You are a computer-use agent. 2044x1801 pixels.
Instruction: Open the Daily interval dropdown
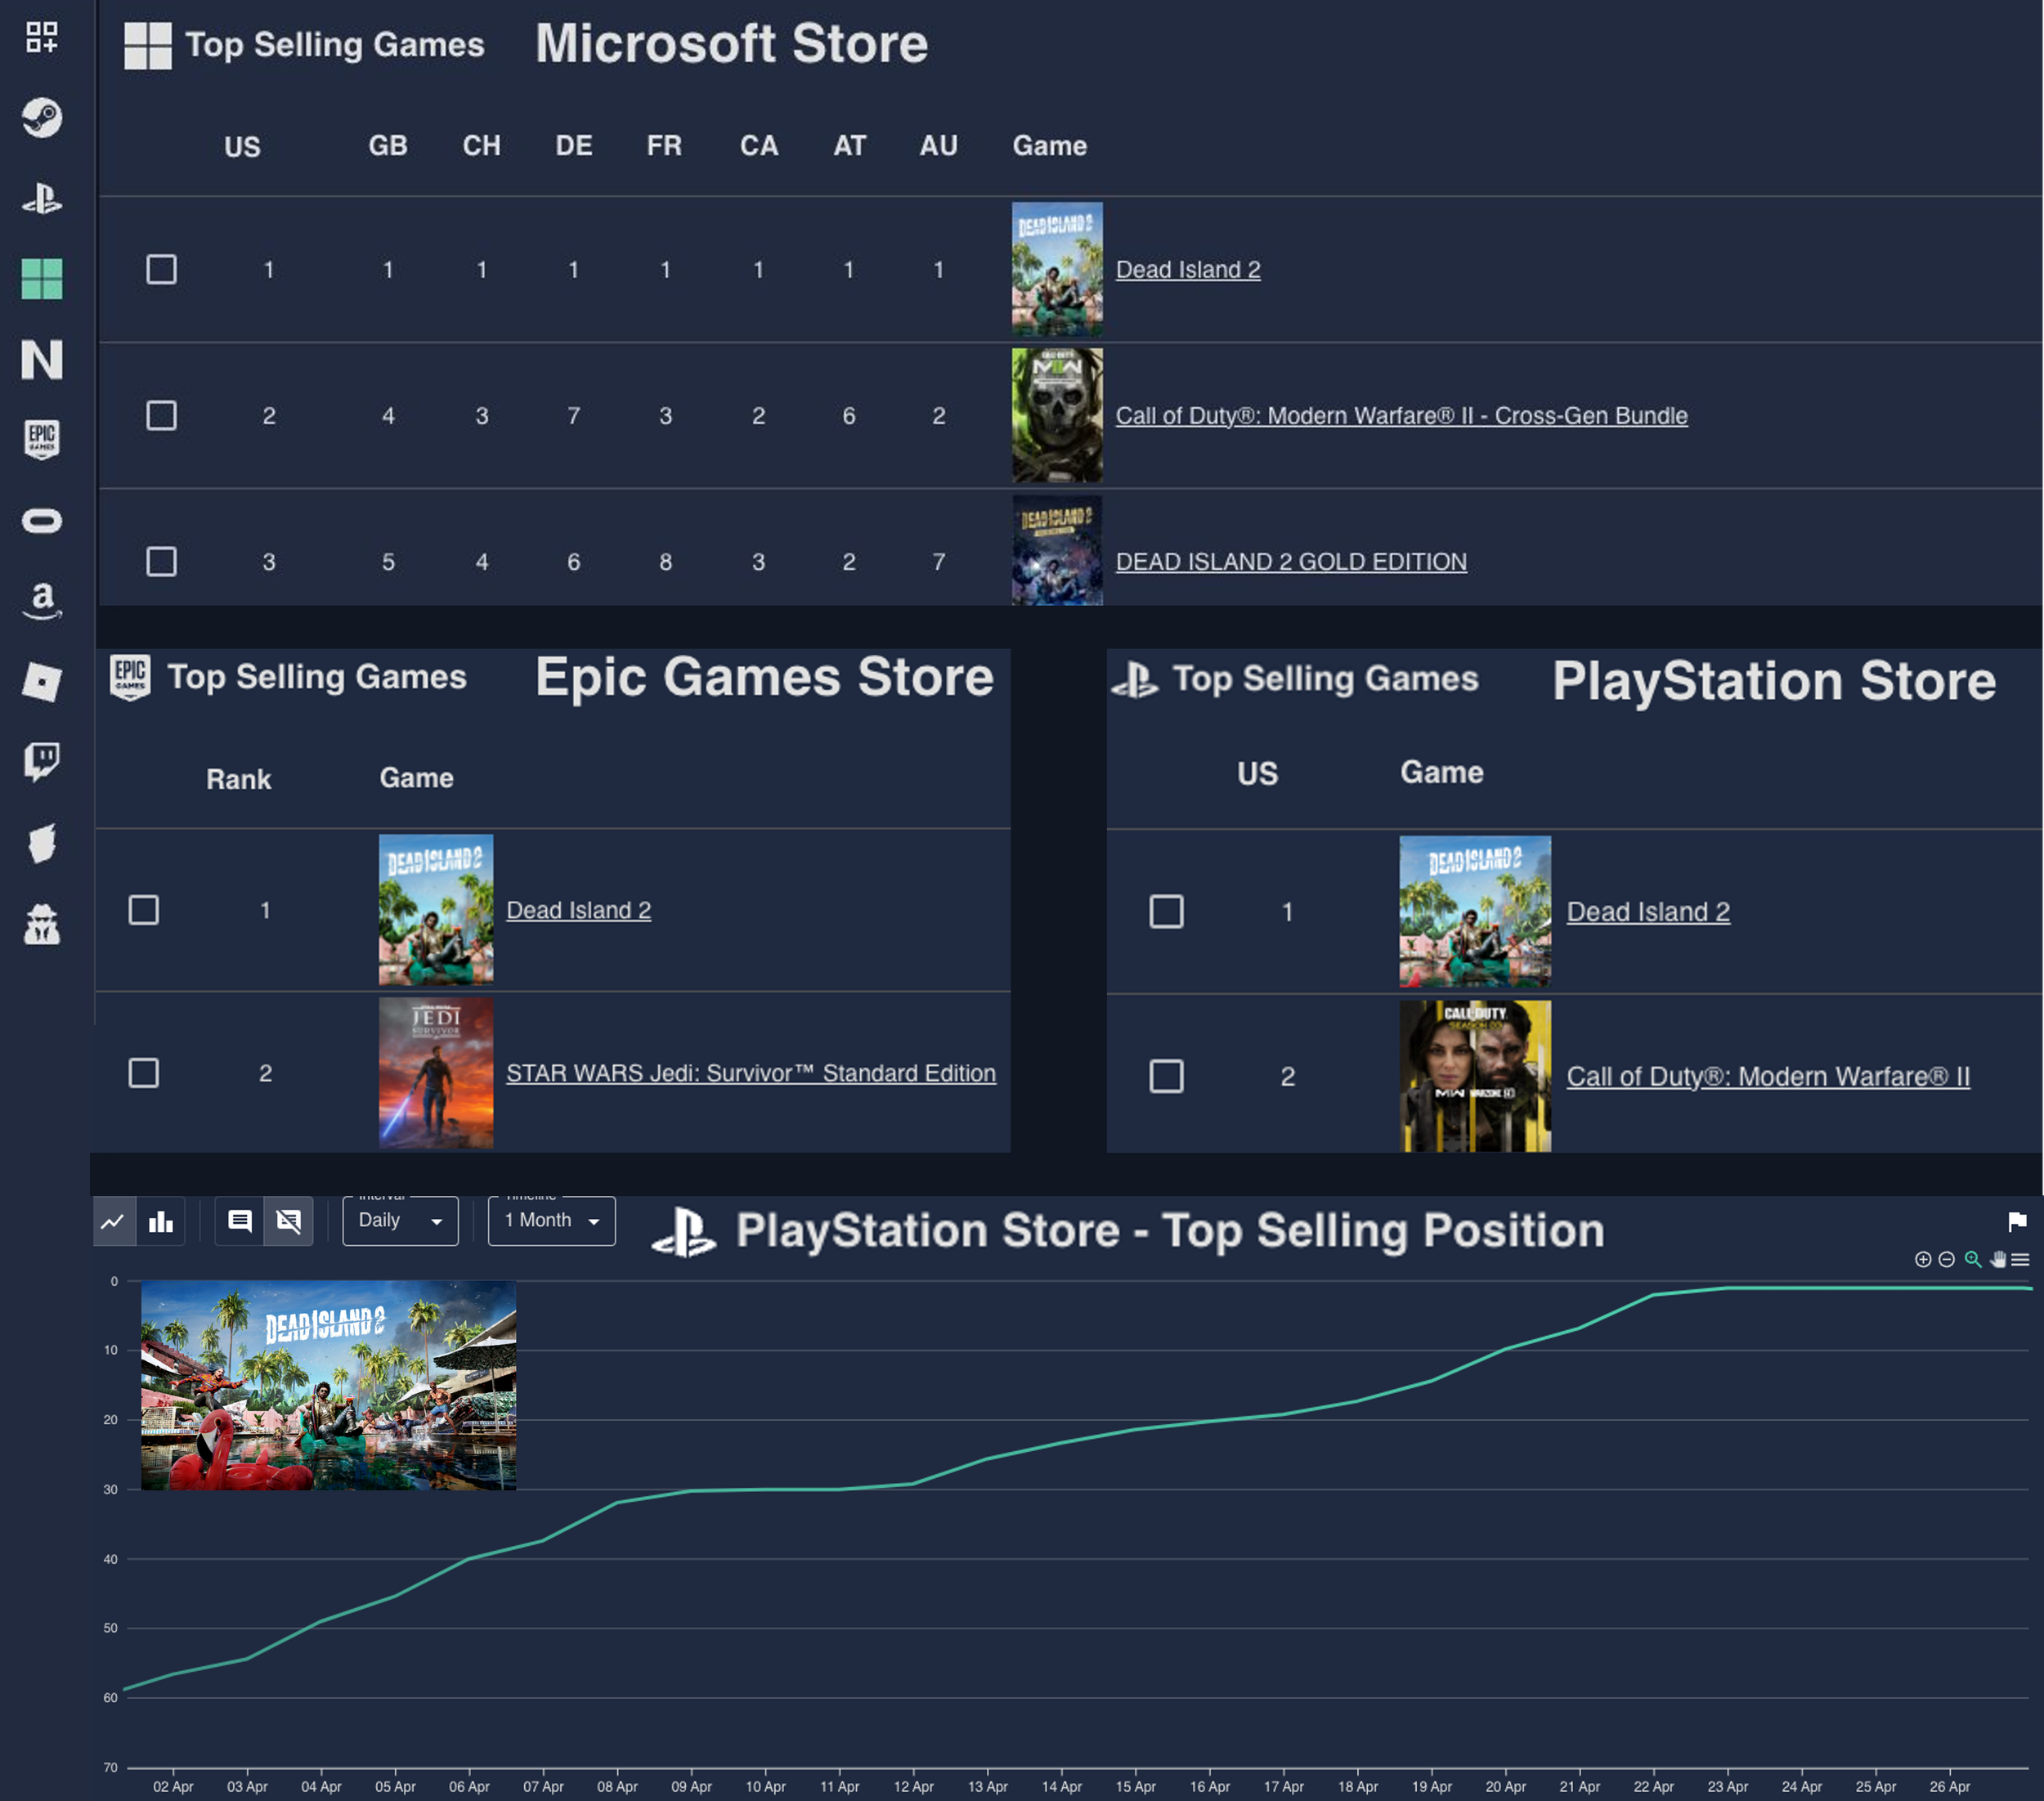(x=400, y=1221)
